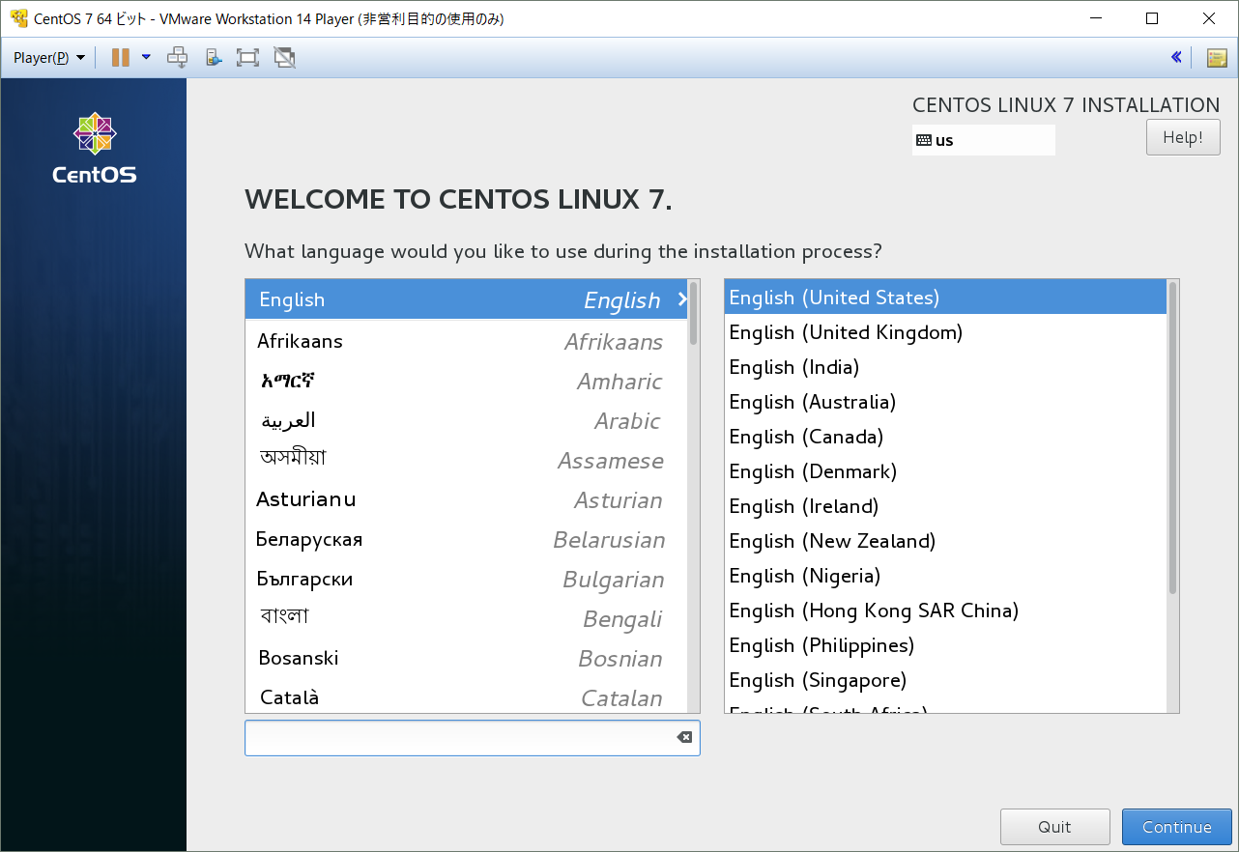Open the VMware hints sticky-note icon
Viewport: 1239px width, 852px height.
[x=1217, y=57]
